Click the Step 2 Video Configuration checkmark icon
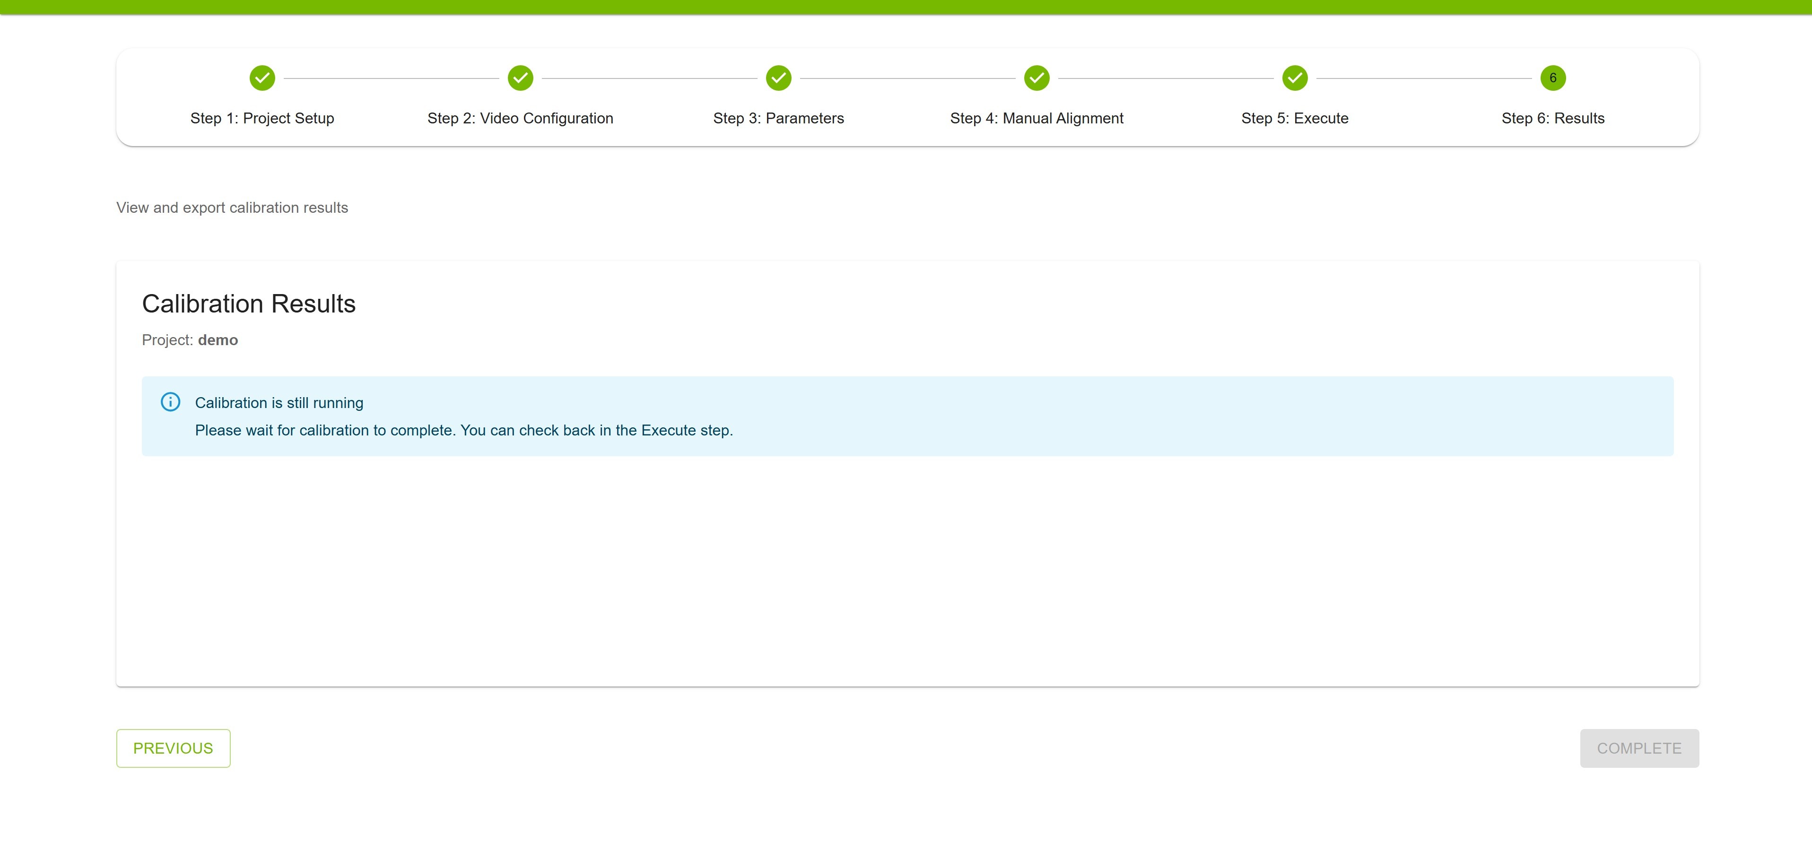This screenshot has width=1812, height=860. [520, 78]
